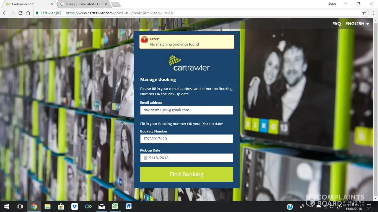Open the FAQ link
The height and width of the screenshot is (212, 378).
click(336, 24)
